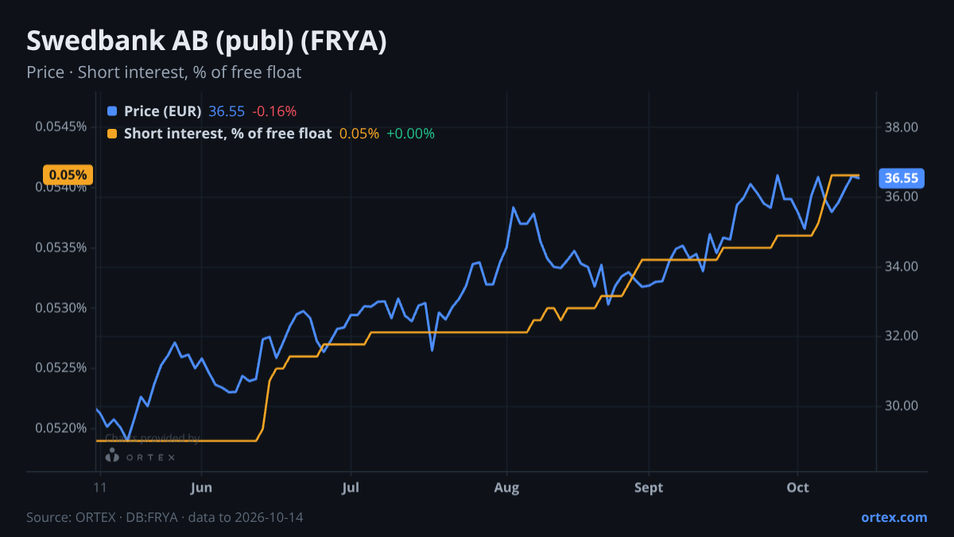The width and height of the screenshot is (954, 537).
Task: Click the blue Price legend swatch
Action: pyautogui.click(x=112, y=111)
